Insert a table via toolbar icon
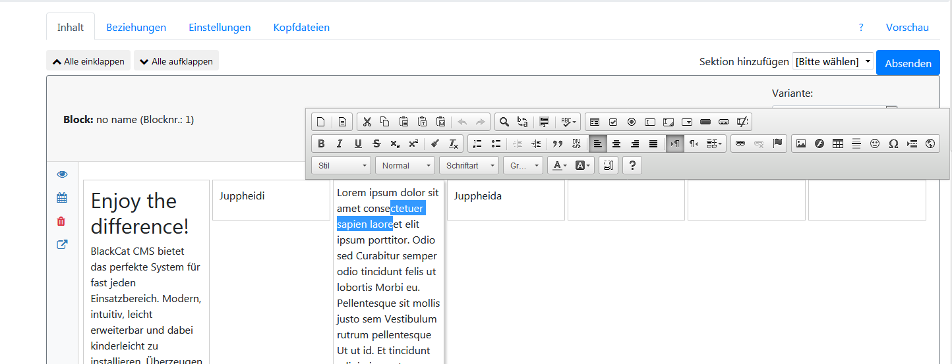Viewport: 952px width, 364px height. click(838, 143)
